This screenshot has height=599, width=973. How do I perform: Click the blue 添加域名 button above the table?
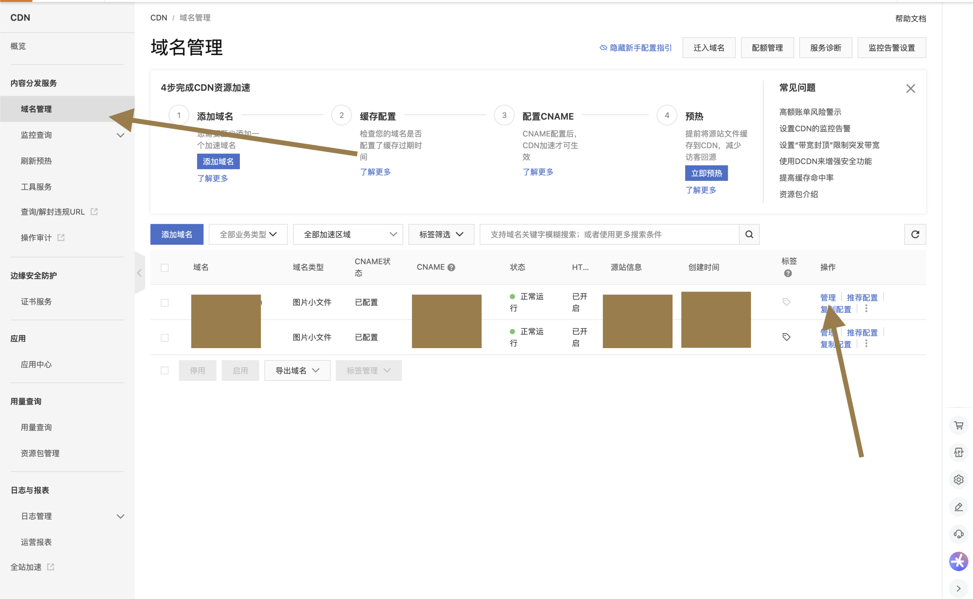pyautogui.click(x=177, y=235)
